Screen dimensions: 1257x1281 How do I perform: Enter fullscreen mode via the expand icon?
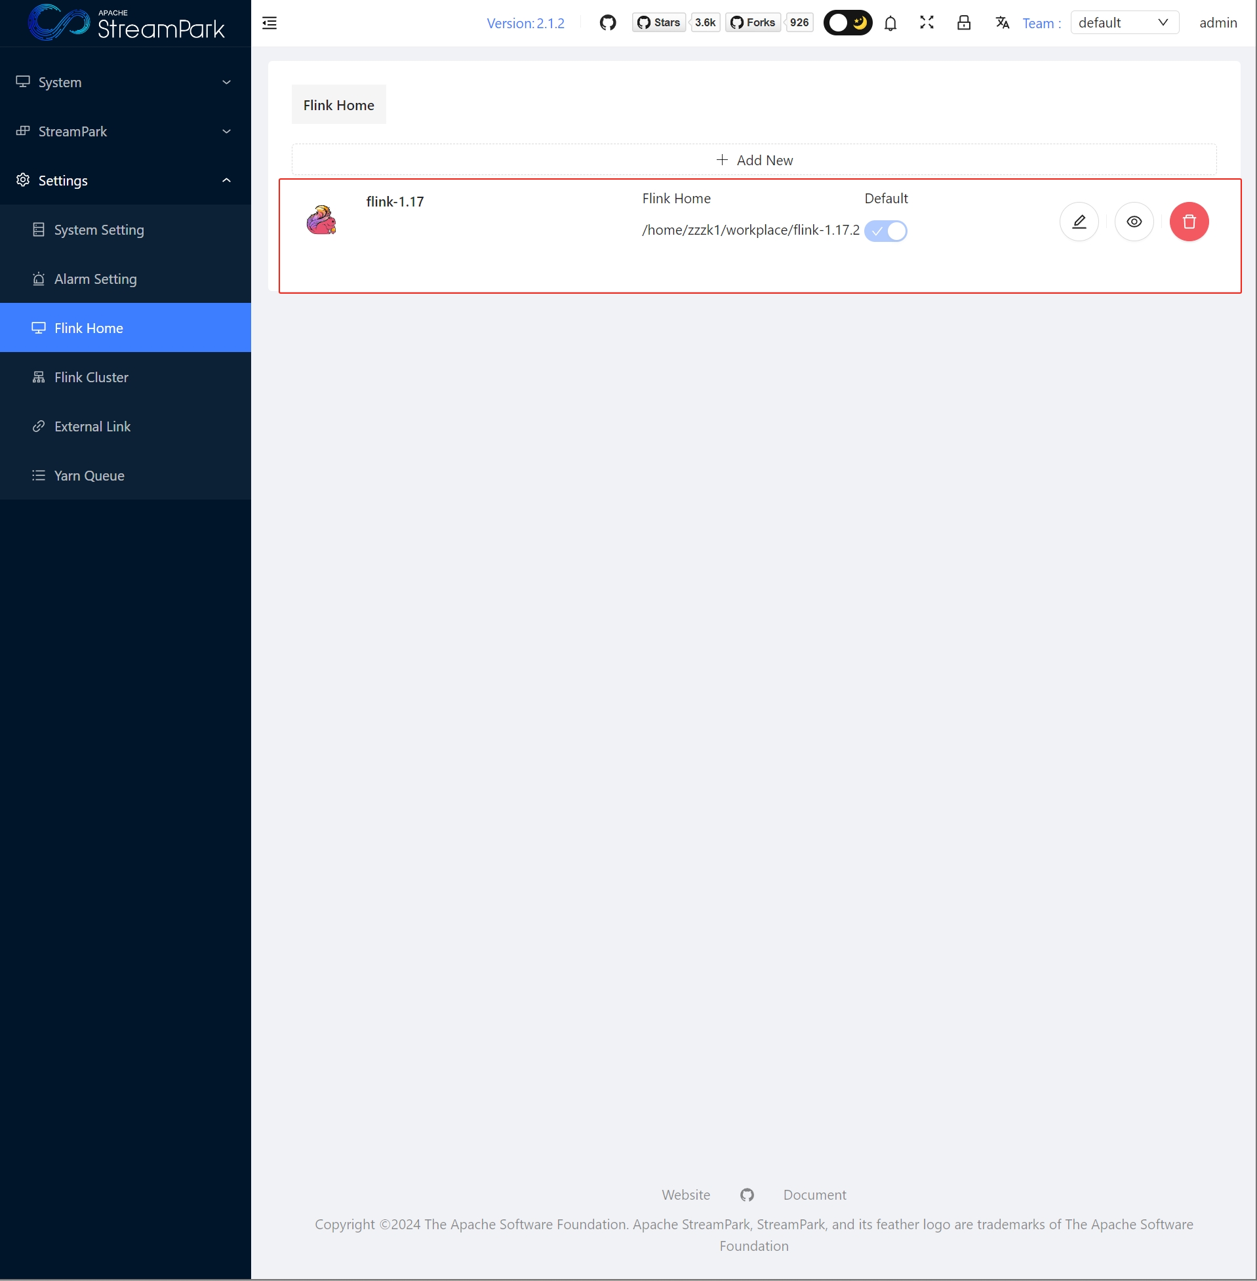click(x=927, y=23)
